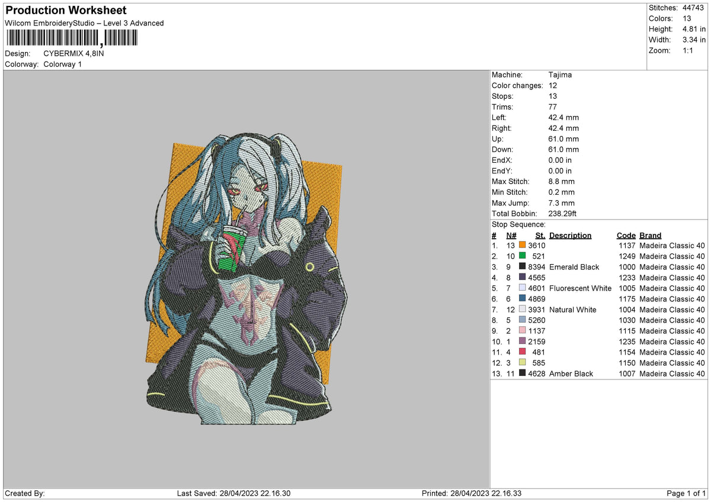The image size is (711, 502).
Task: Select the mauve swatch for code 1235
Action: pos(522,341)
